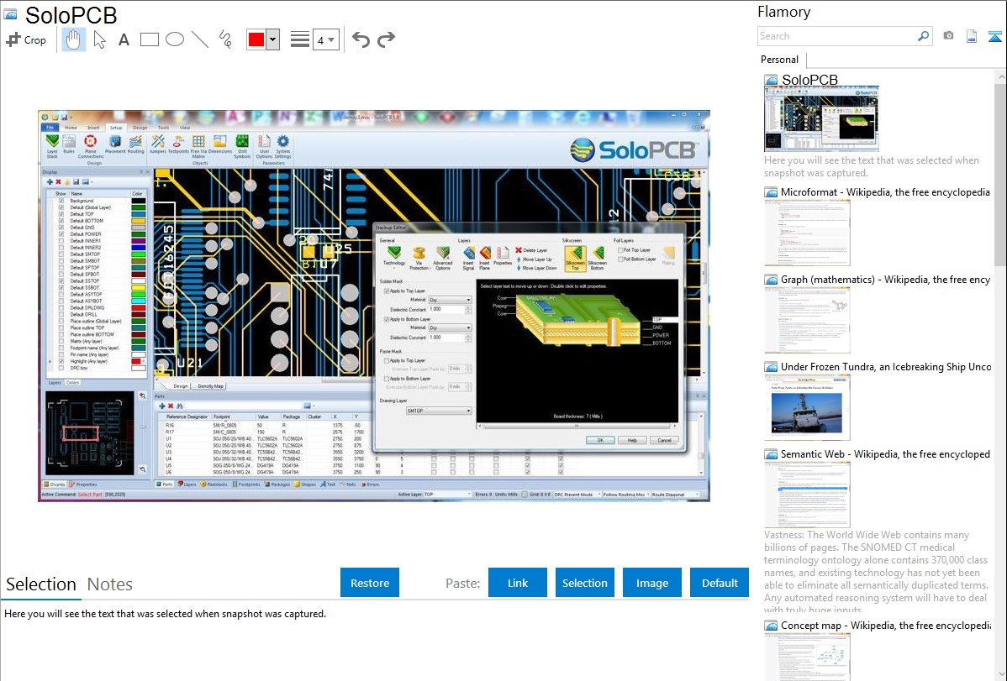Redo the last undone annotation
Viewport: 1007px width, 681px height.
pyautogui.click(x=386, y=39)
